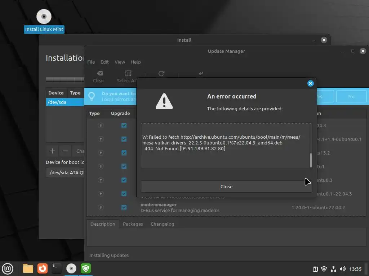Click the install updates arrow toolbar icon
Screen dimensions: 369x276
(x=201, y=73)
